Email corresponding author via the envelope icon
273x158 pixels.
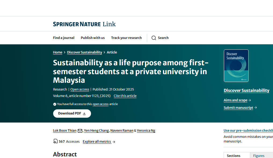80,131
